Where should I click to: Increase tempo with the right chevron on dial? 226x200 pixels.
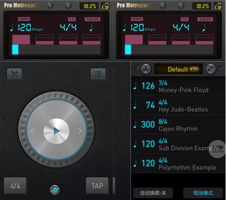(80, 131)
